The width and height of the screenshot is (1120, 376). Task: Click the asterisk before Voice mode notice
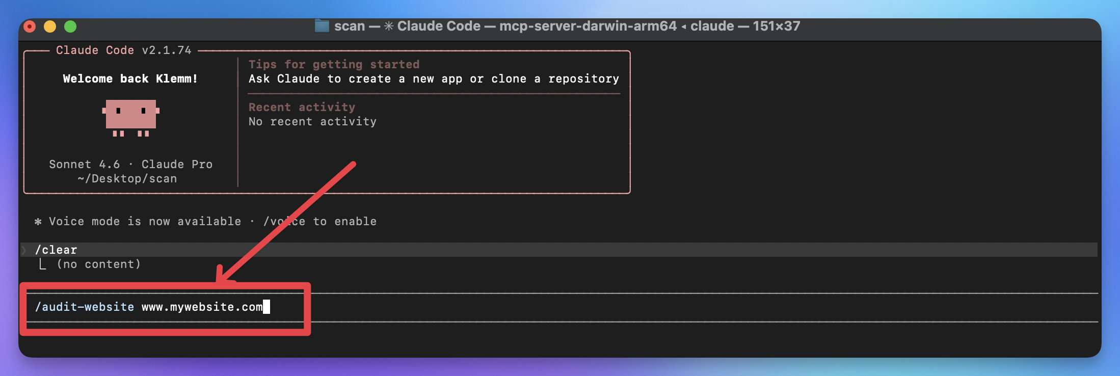[38, 222]
